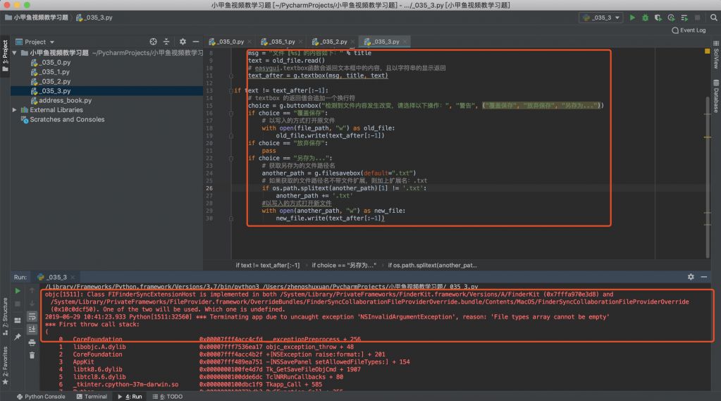Open Project panel gear settings
The image size is (721, 401).
[183, 42]
